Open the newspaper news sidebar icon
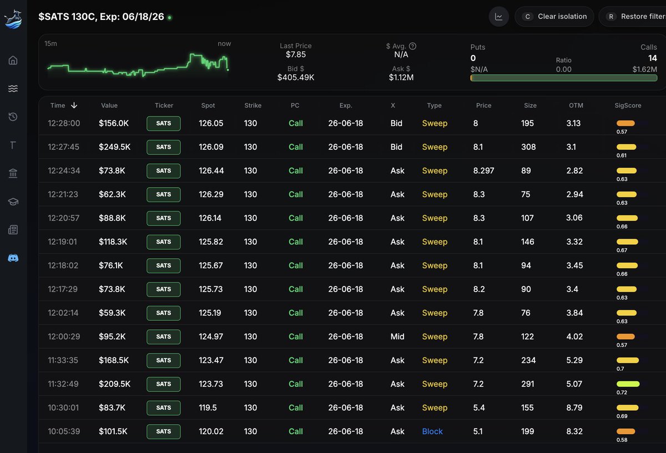Viewport: 666px width, 453px height. (x=13, y=230)
